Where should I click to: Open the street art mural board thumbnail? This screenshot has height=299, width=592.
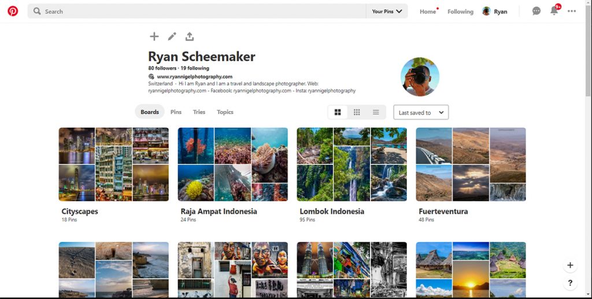coord(232,270)
